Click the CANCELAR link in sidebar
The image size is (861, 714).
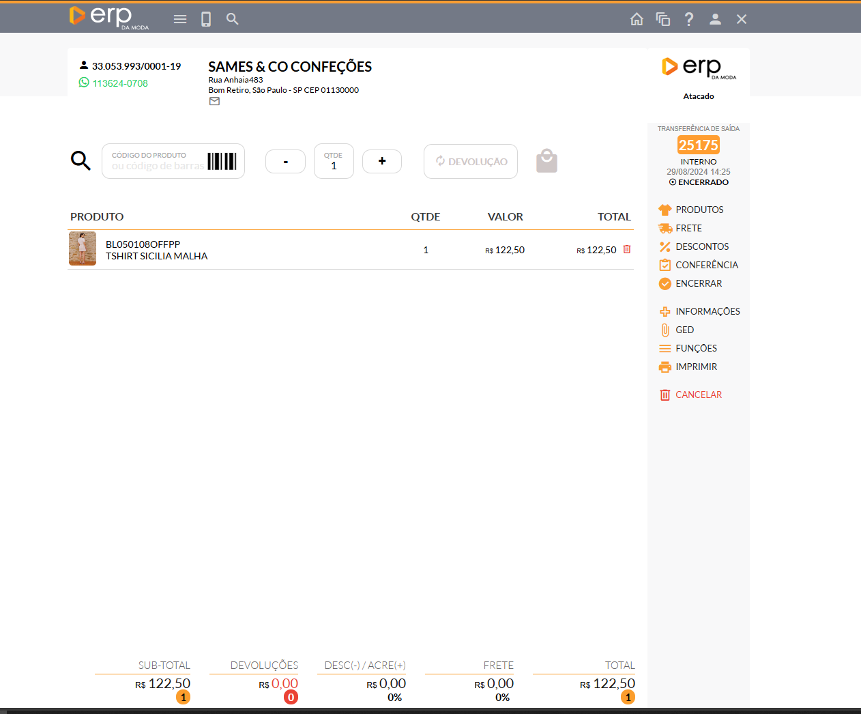698,395
